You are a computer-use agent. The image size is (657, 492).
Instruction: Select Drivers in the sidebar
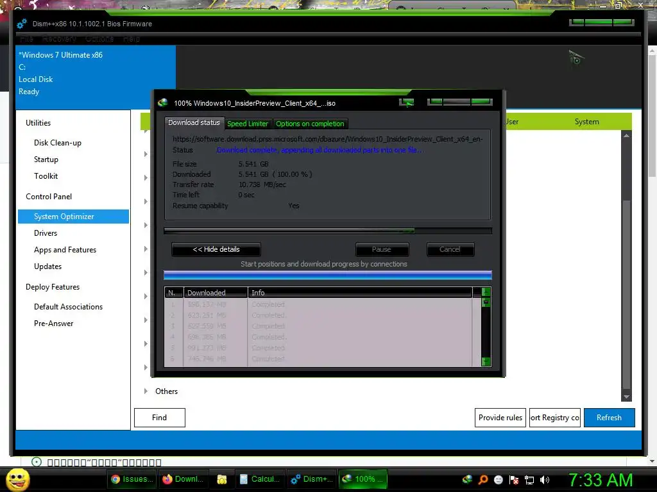pyautogui.click(x=46, y=233)
